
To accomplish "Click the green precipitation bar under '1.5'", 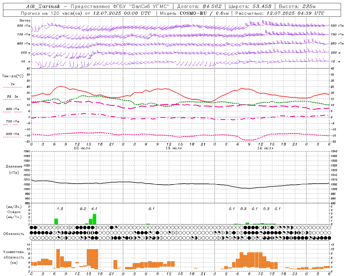I will 56,221.
